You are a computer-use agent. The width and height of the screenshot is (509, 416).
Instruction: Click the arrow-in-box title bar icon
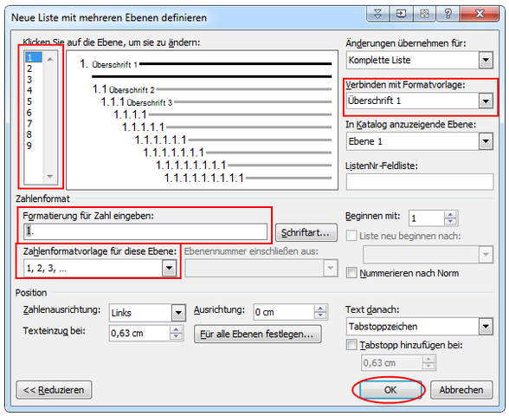[401, 14]
